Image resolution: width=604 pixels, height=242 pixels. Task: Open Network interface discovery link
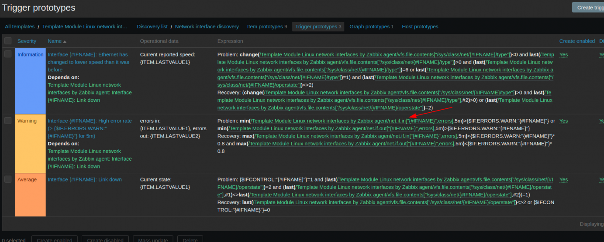[207, 27]
